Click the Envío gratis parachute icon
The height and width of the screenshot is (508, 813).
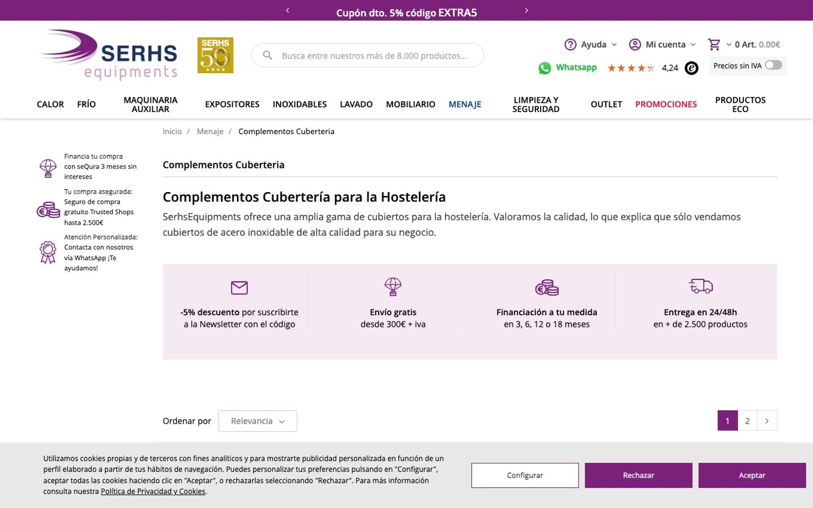coord(393,286)
